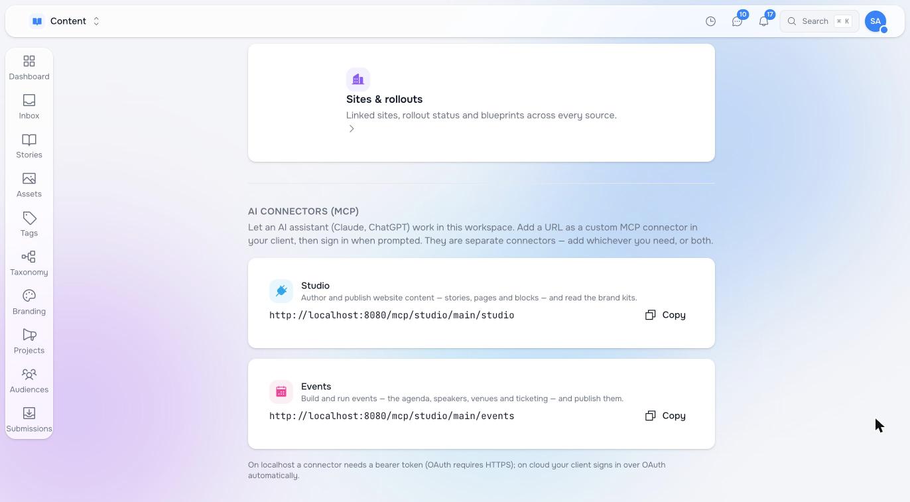Click the Search field in the top bar
This screenshot has height=502, width=910.
[819, 21]
